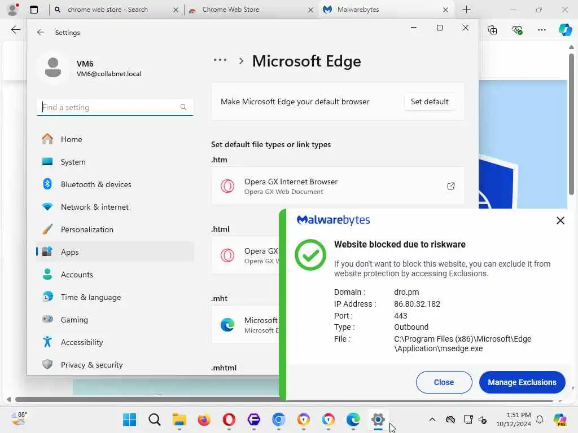Close the chrome web store - Search tab
Screen dimensions: 578x433
(x=176, y=10)
